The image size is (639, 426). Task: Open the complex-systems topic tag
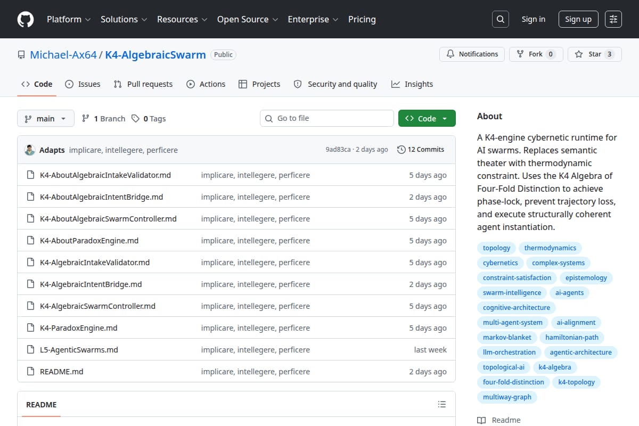pos(559,263)
